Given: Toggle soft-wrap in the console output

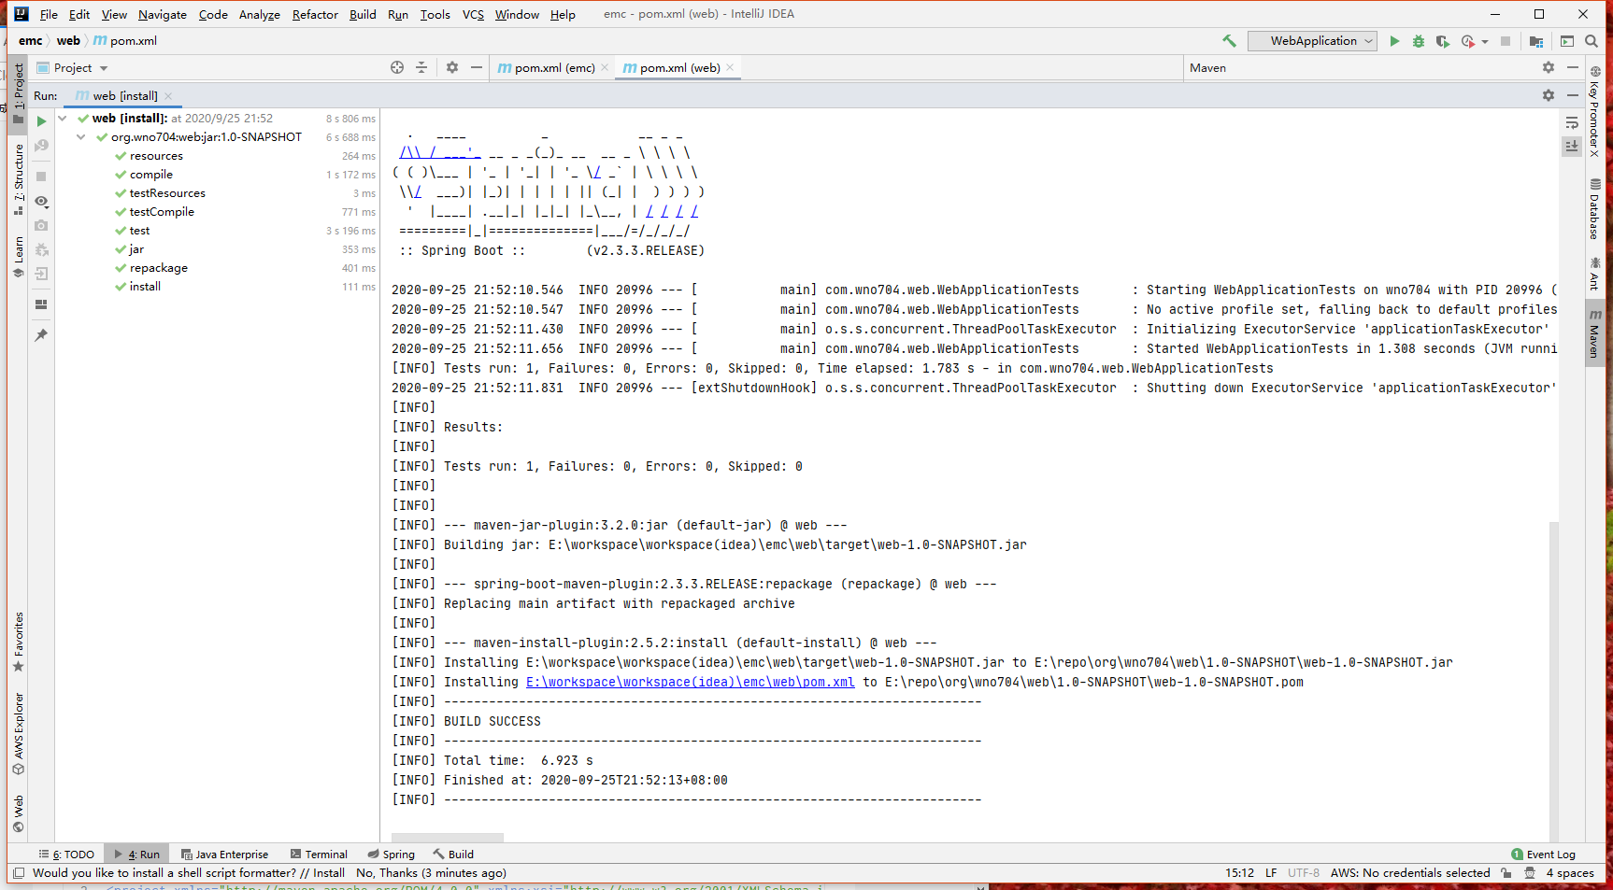Looking at the screenshot, I should (x=1572, y=122).
